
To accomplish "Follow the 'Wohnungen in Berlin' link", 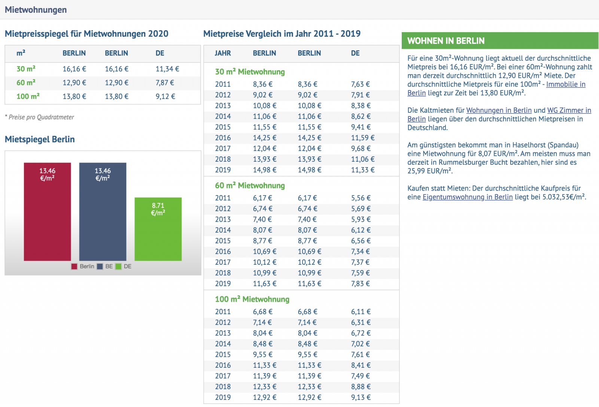I will (499, 110).
